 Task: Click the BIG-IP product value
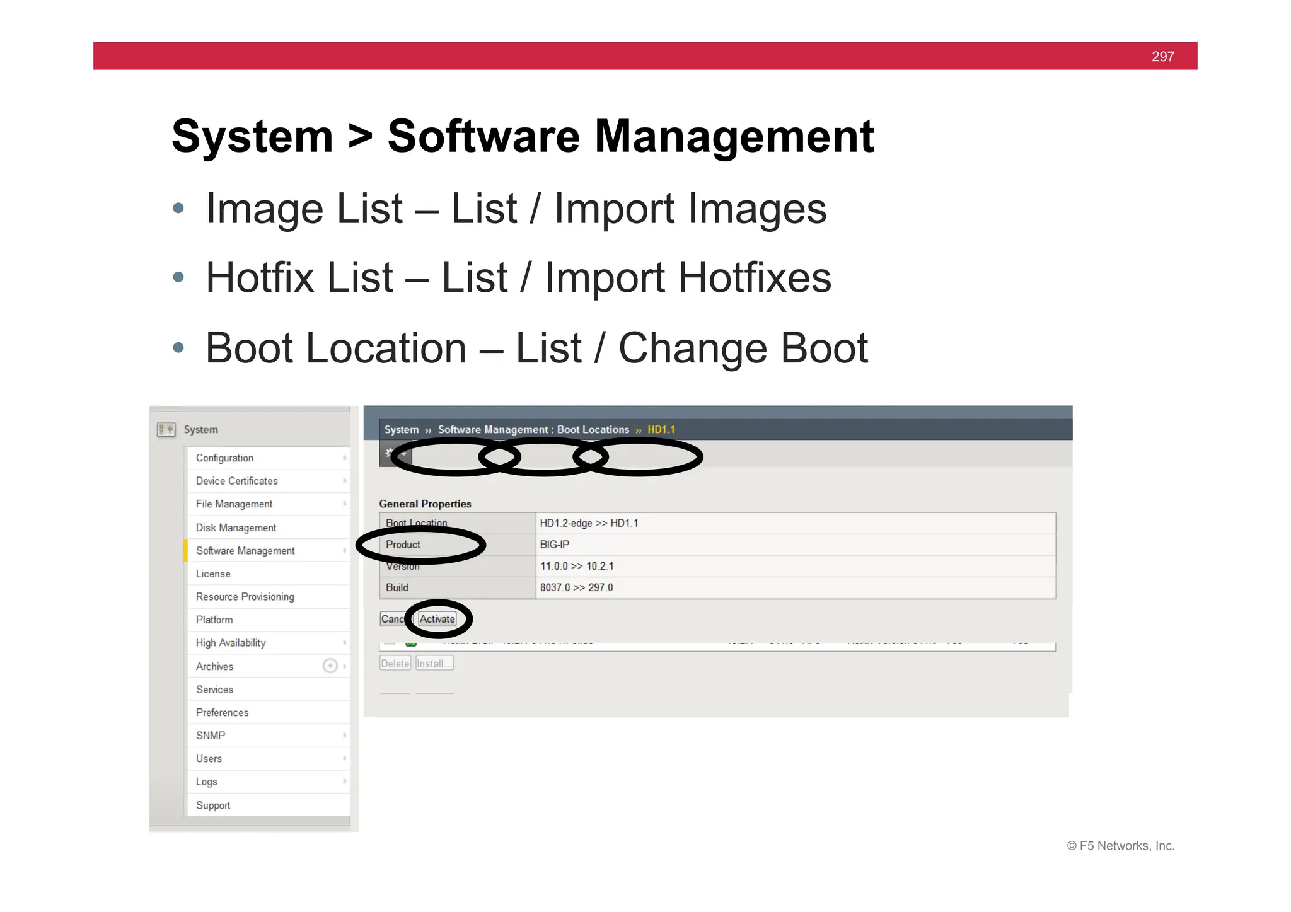555,545
